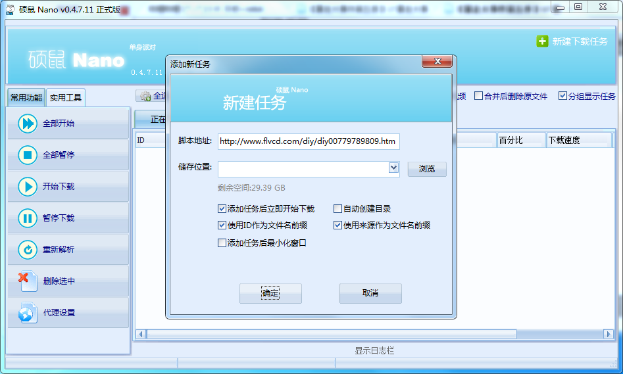Click the green plus 新建下载任务 icon
Viewport: 623px width, 374px height.
[542, 41]
